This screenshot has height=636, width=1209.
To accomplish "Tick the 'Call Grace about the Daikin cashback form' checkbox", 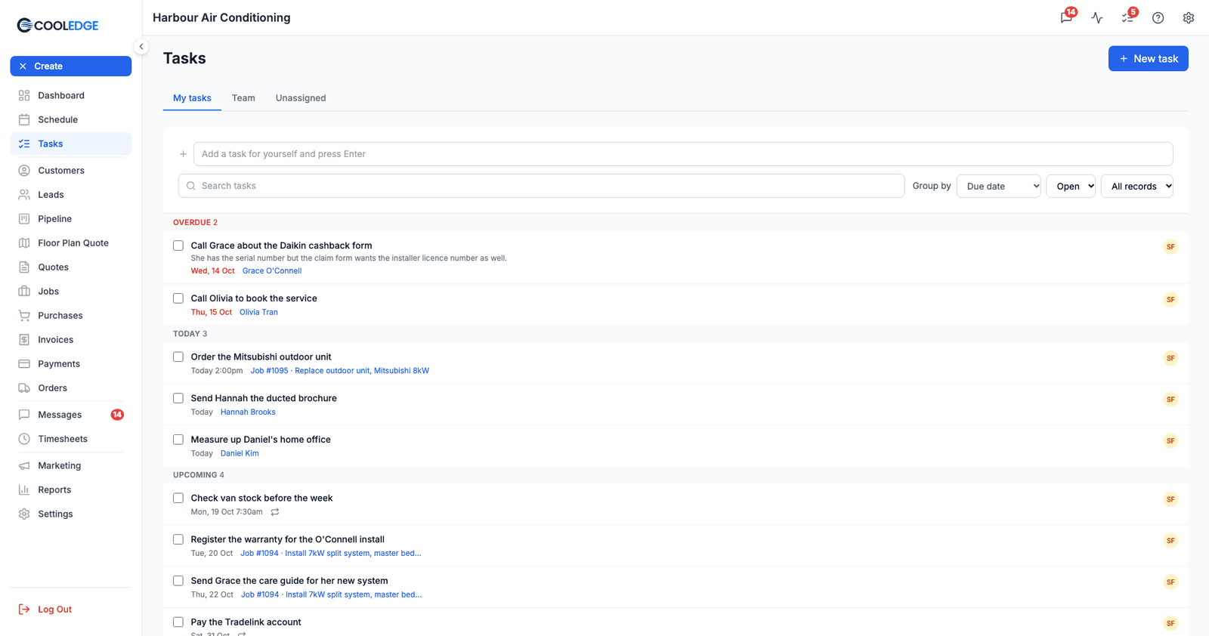I will (178, 245).
